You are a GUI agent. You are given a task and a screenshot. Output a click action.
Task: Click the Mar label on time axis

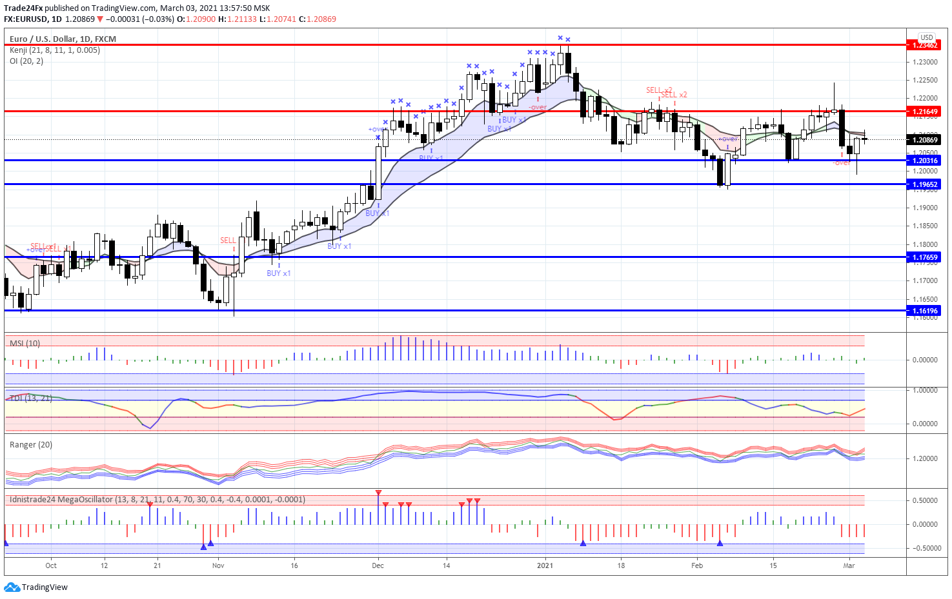[x=849, y=565]
